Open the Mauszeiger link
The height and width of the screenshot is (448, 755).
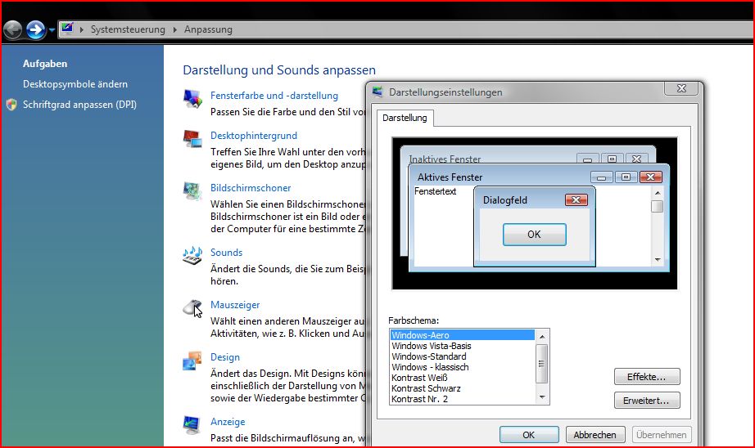[x=235, y=305]
